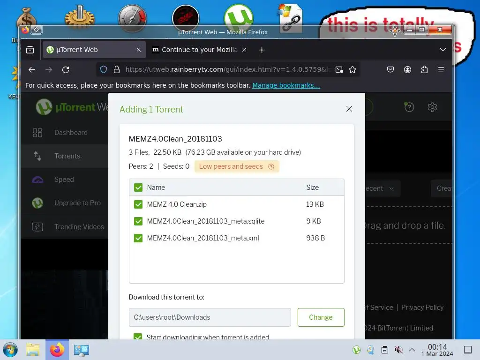Switch to the µTorrent Web tab
This screenshot has height=360, width=480.
point(93,50)
